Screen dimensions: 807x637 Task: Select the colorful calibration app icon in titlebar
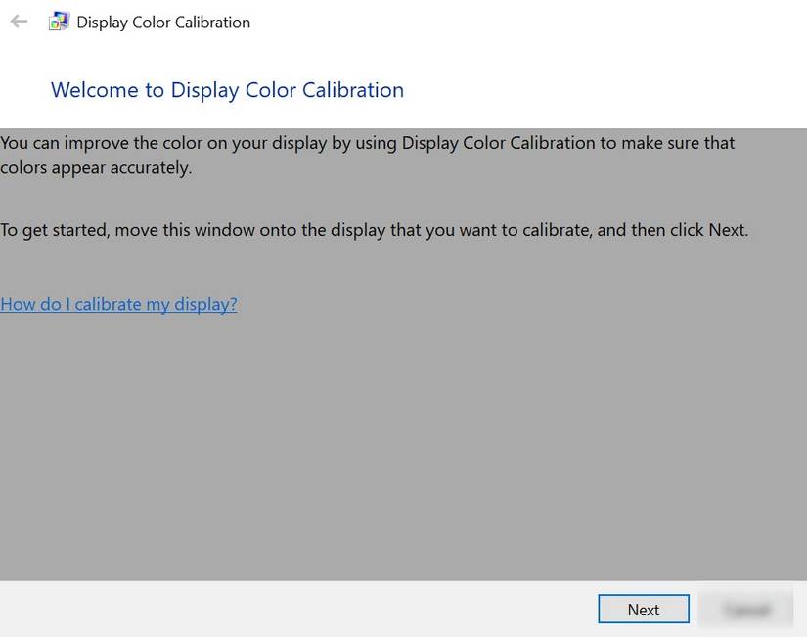tap(59, 21)
